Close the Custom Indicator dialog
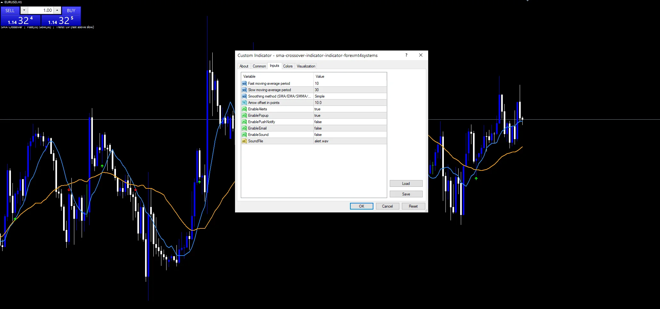This screenshot has height=309, width=660. 421,55
